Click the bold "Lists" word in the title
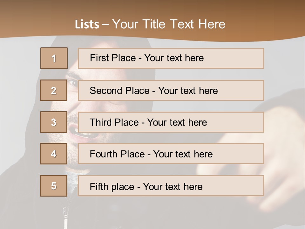Viewport: 305px width, 229px height. 87,24
